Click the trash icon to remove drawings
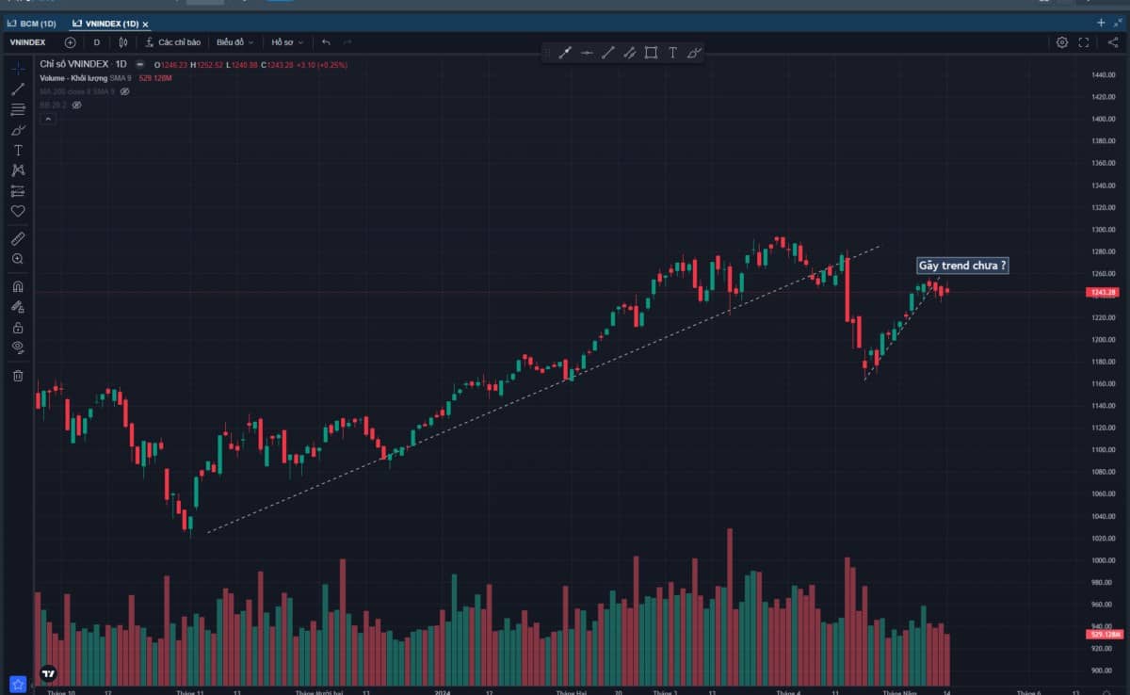1130x695 pixels. pos(17,376)
